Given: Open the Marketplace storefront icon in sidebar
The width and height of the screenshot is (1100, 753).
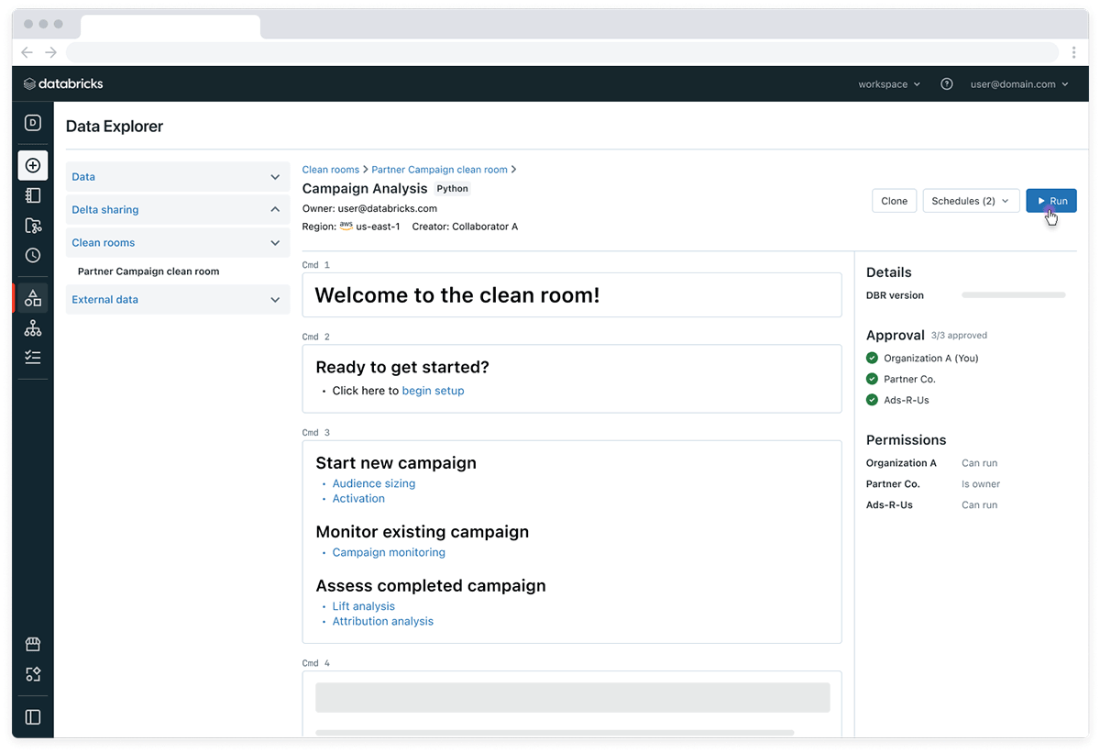Looking at the screenshot, I should tap(33, 644).
